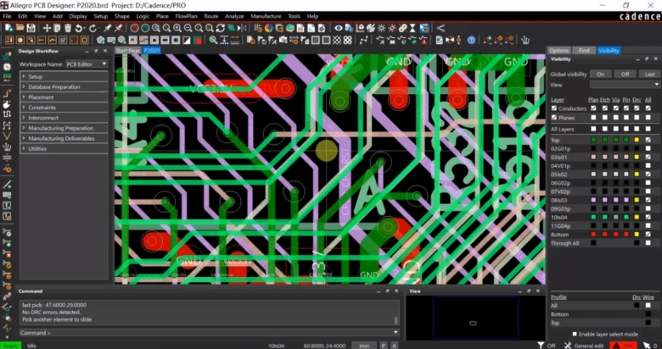Click the red square shape toolbar icon
This screenshot has width=662, height=349.
point(198,40)
